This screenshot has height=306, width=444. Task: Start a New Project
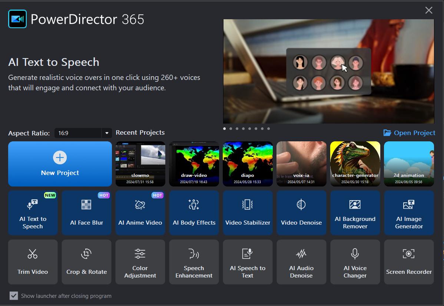point(60,164)
